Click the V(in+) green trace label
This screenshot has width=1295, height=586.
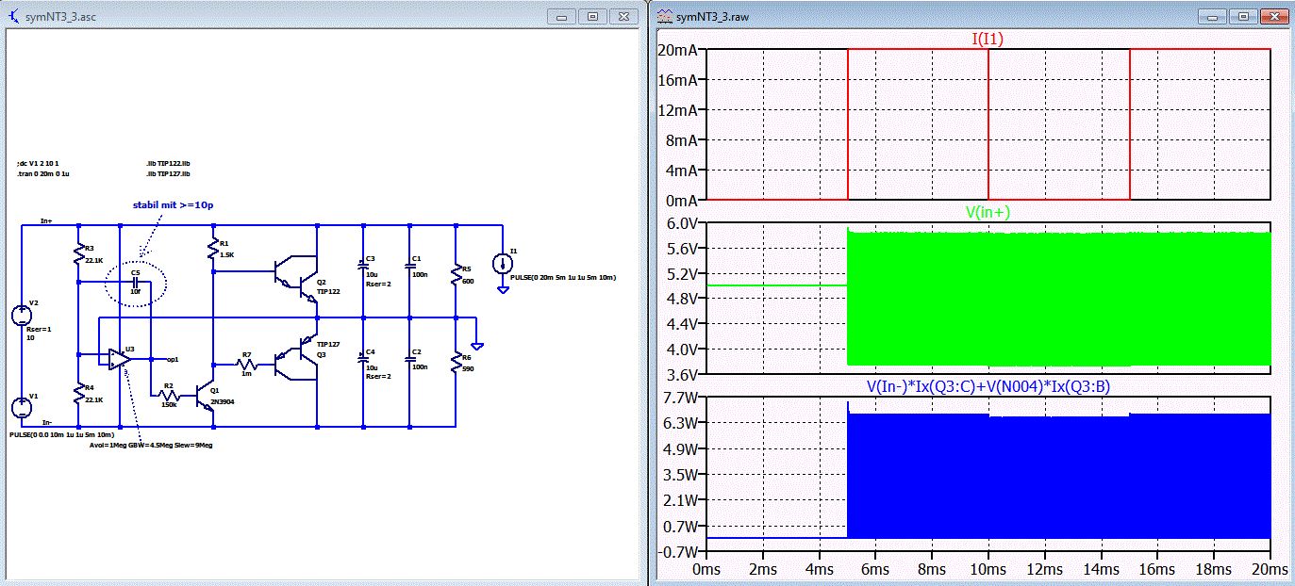[988, 213]
